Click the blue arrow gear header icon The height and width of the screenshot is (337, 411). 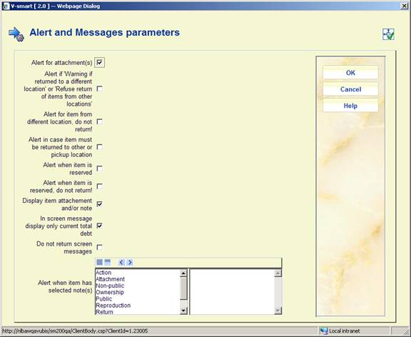(x=16, y=34)
